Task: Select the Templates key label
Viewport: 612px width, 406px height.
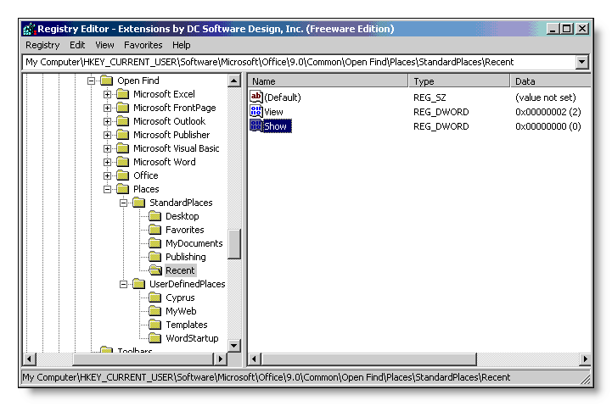Action: click(x=187, y=325)
